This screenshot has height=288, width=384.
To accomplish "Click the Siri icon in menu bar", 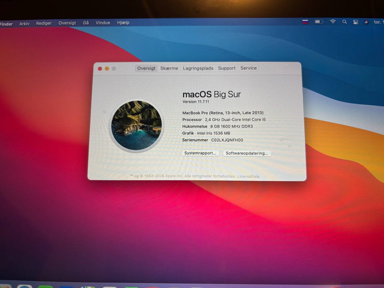I will click(366, 22).
